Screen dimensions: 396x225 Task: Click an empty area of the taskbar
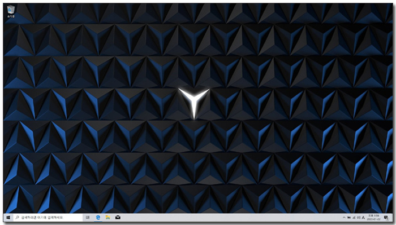[227, 218]
